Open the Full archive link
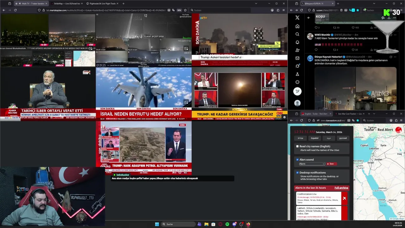The height and width of the screenshot is (228, 405). (x=341, y=188)
